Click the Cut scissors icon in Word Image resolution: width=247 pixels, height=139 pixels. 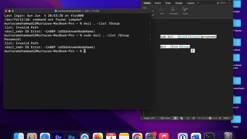pos(153,7)
